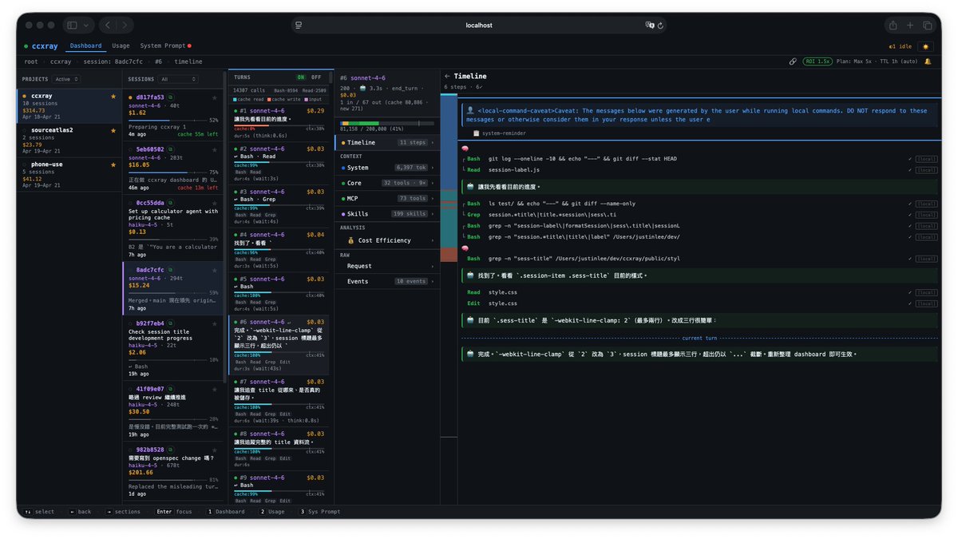Expand the MCP tools section

[387, 198]
